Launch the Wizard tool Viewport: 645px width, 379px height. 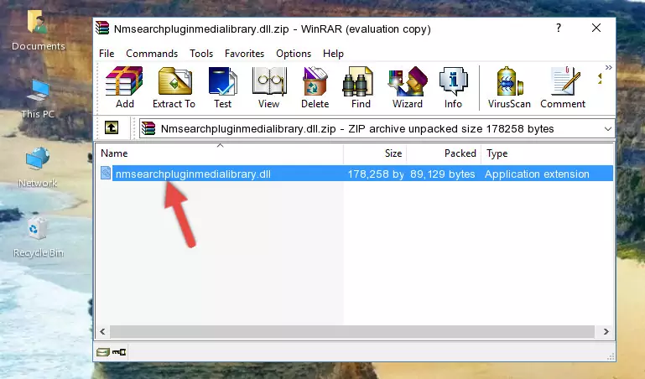408,87
